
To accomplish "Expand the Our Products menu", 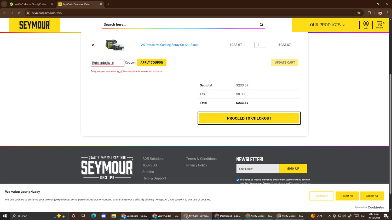I will point(327,25).
